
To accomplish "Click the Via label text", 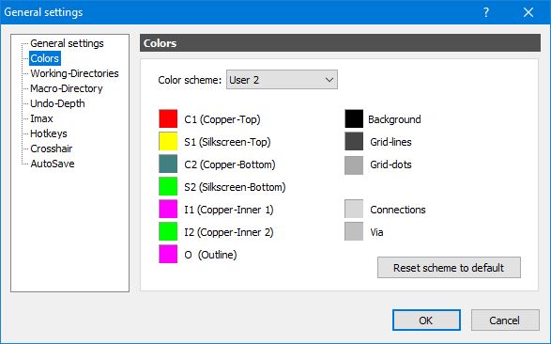I will point(376,232).
